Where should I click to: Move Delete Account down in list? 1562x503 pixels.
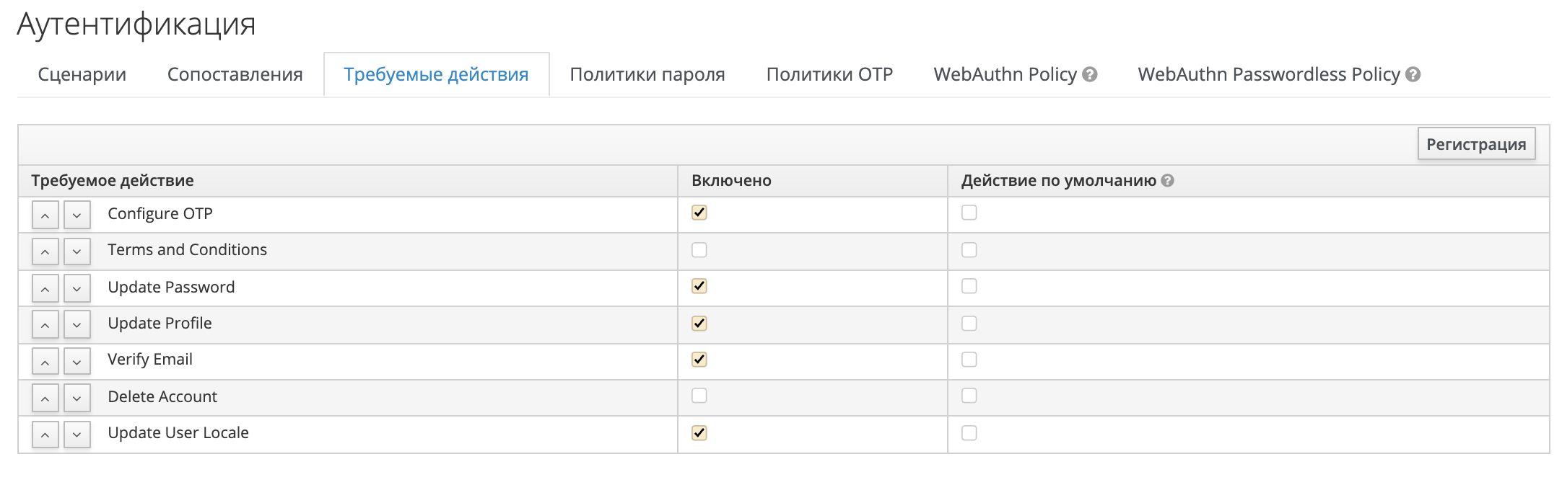[x=77, y=398]
